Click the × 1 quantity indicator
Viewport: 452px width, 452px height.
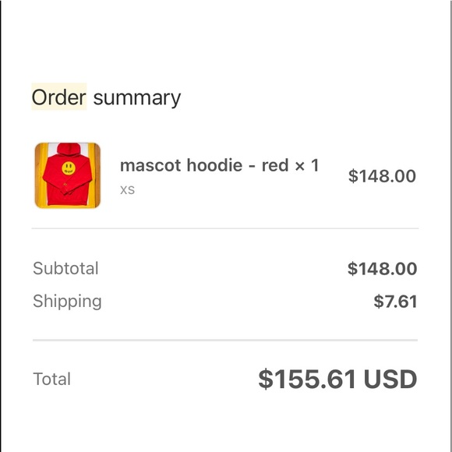[307, 165]
